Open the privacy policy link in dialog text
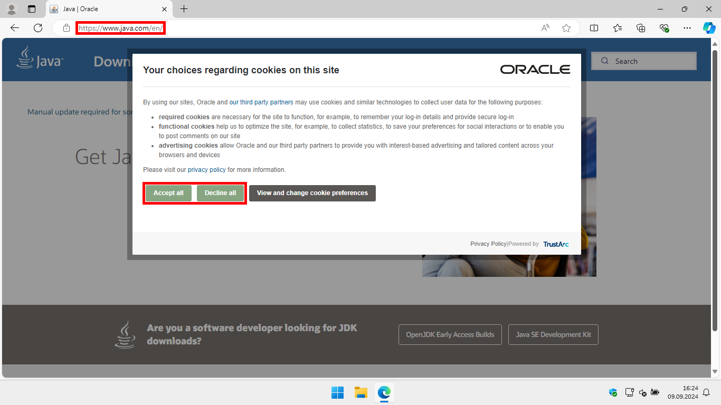Viewport: 721px width, 405px height. tap(207, 170)
